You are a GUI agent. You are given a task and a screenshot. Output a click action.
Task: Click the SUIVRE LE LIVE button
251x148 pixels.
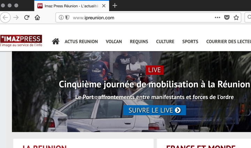pyautogui.click(x=154, y=110)
